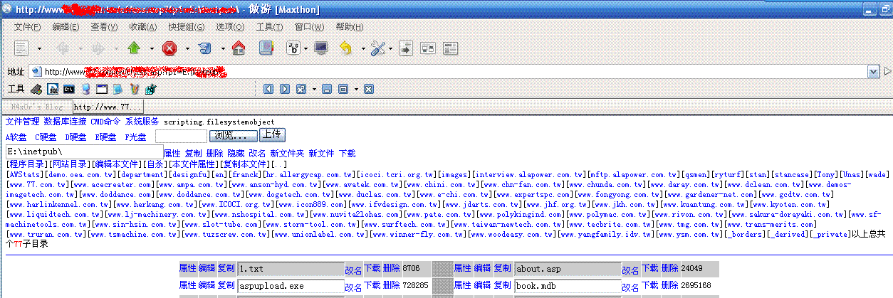Launch the CMD console icon in tools bar
Image resolution: width=893 pixels, height=298 pixels.
coord(69,90)
